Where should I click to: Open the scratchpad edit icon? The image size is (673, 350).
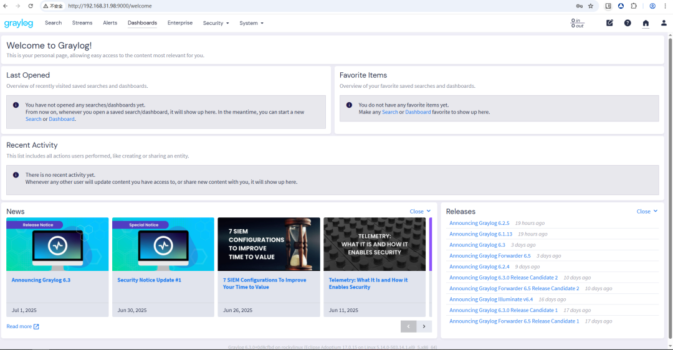coord(609,23)
